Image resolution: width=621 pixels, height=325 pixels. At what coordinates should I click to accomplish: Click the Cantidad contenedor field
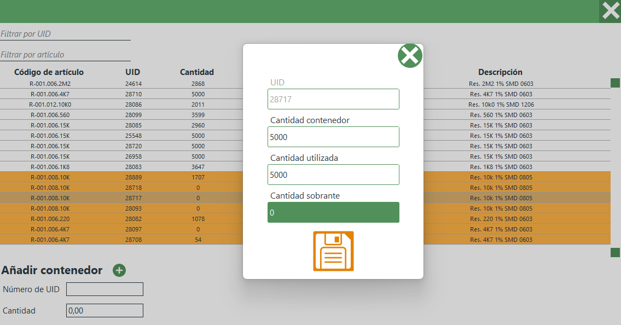pyautogui.click(x=333, y=137)
